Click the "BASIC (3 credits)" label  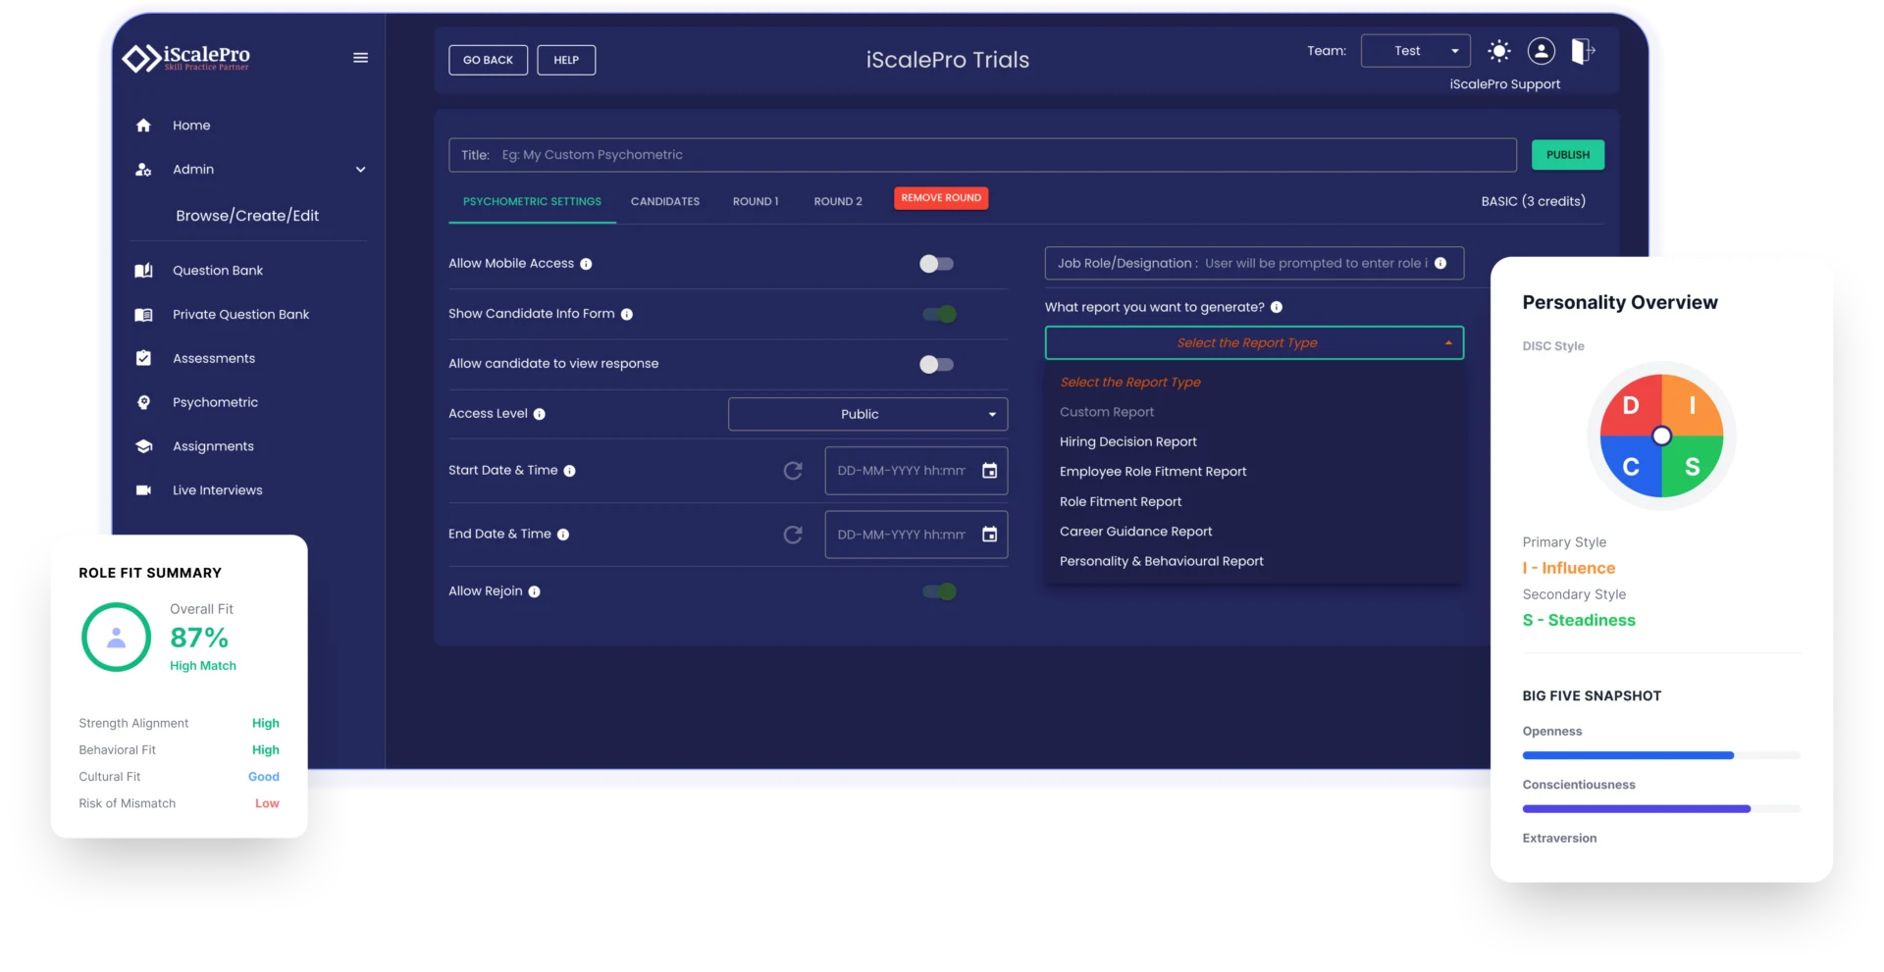click(x=1534, y=201)
